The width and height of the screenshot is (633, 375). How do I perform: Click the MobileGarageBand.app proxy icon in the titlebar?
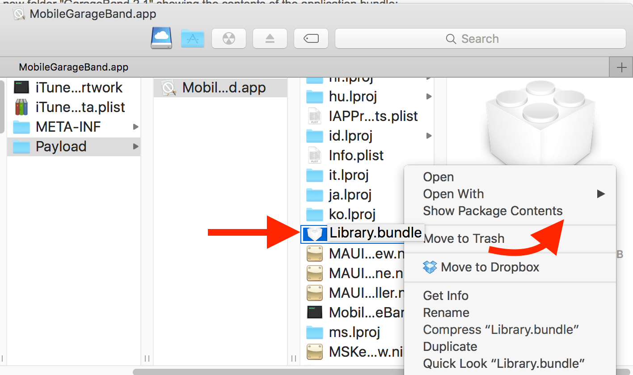[18, 13]
